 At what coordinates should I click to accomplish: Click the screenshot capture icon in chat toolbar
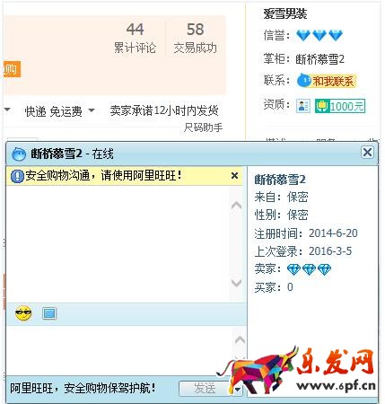[x=49, y=313]
